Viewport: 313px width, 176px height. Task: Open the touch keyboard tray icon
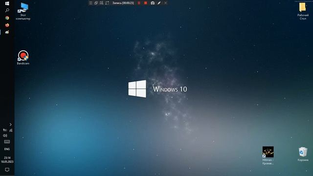(7, 142)
